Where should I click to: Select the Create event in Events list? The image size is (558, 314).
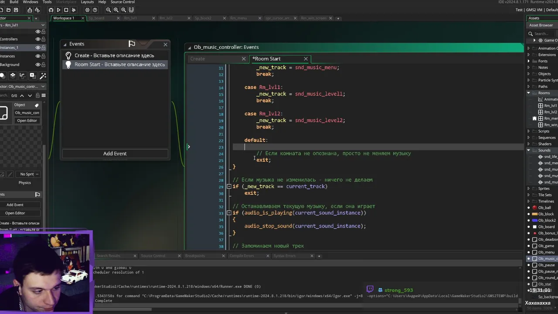[x=115, y=55]
